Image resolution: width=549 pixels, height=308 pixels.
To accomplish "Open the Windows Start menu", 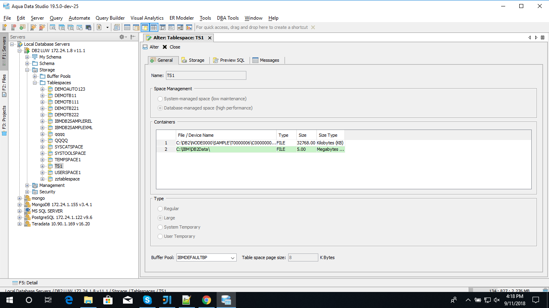I will (10, 300).
